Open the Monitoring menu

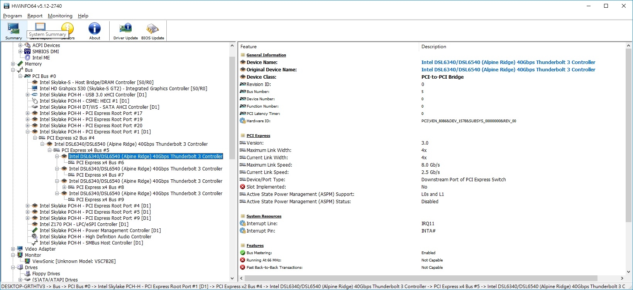[x=60, y=16]
